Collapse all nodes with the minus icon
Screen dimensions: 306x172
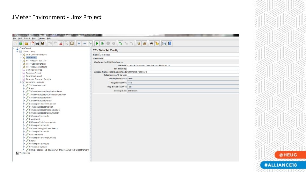pyautogui.click(x=84, y=43)
